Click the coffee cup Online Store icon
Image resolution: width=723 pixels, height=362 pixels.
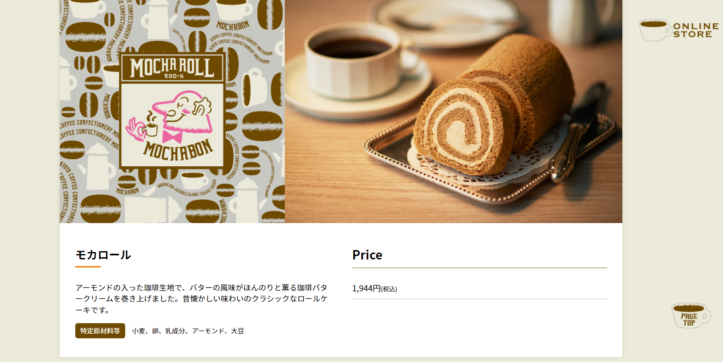[x=655, y=30]
